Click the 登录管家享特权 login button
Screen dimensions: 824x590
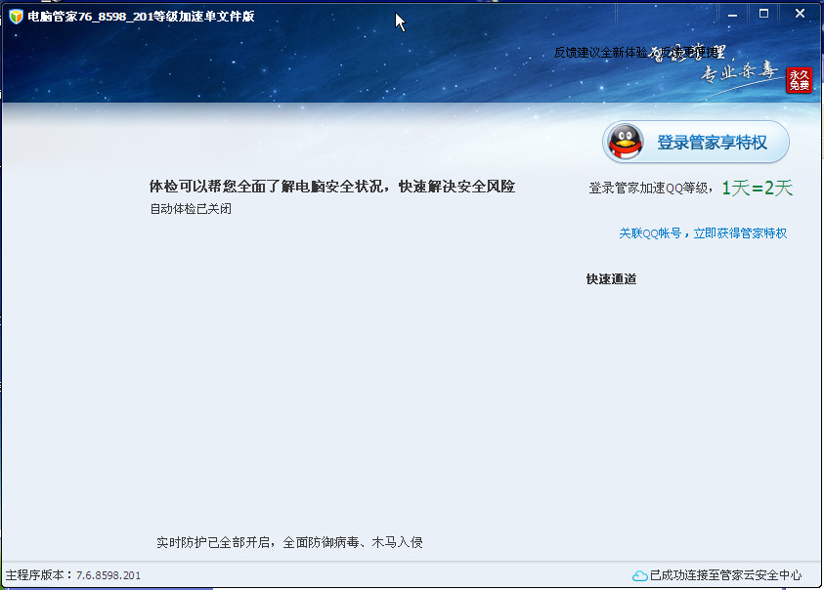(x=696, y=142)
